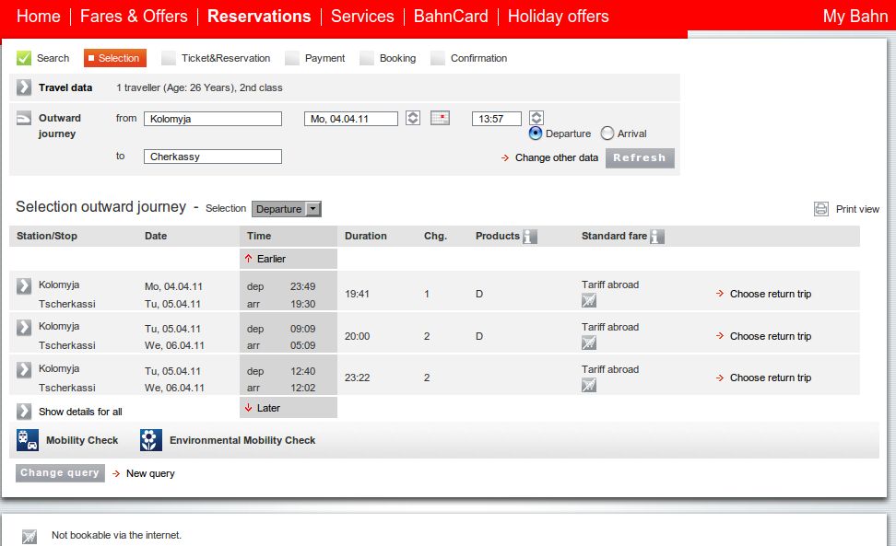Click the Outward journey train icon
This screenshot has height=546, width=896.
(23, 118)
